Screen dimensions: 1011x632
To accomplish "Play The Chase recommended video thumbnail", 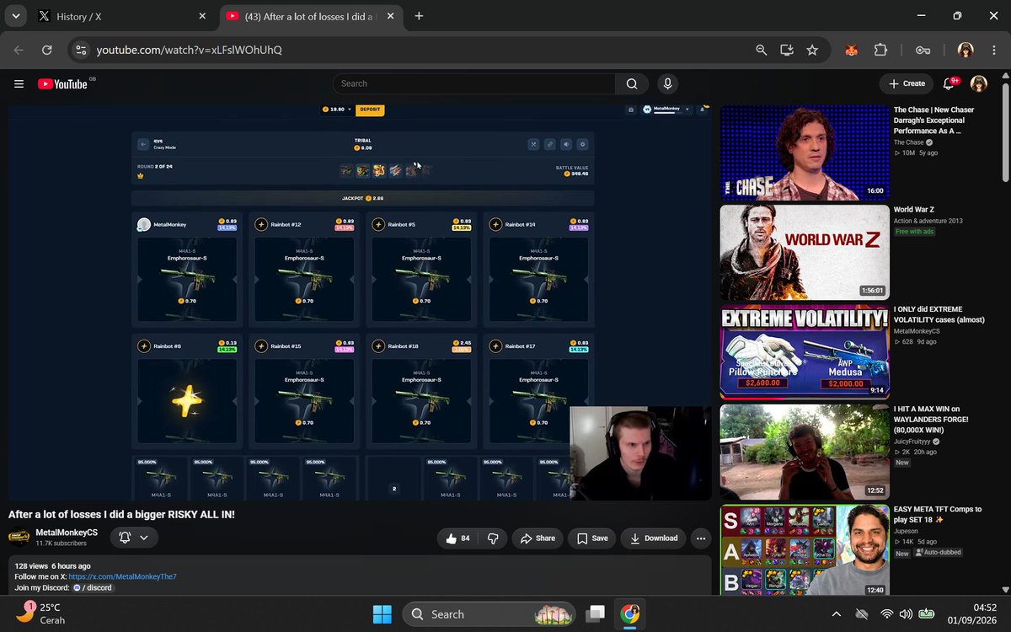I will pyautogui.click(x=805, y=153).
